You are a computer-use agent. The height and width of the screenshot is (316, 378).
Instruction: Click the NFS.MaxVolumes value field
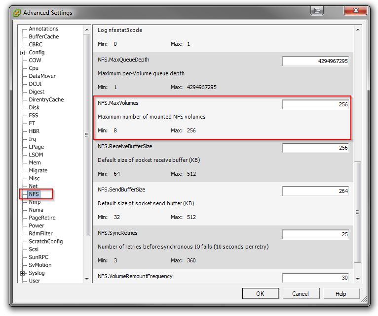[315, 104]
